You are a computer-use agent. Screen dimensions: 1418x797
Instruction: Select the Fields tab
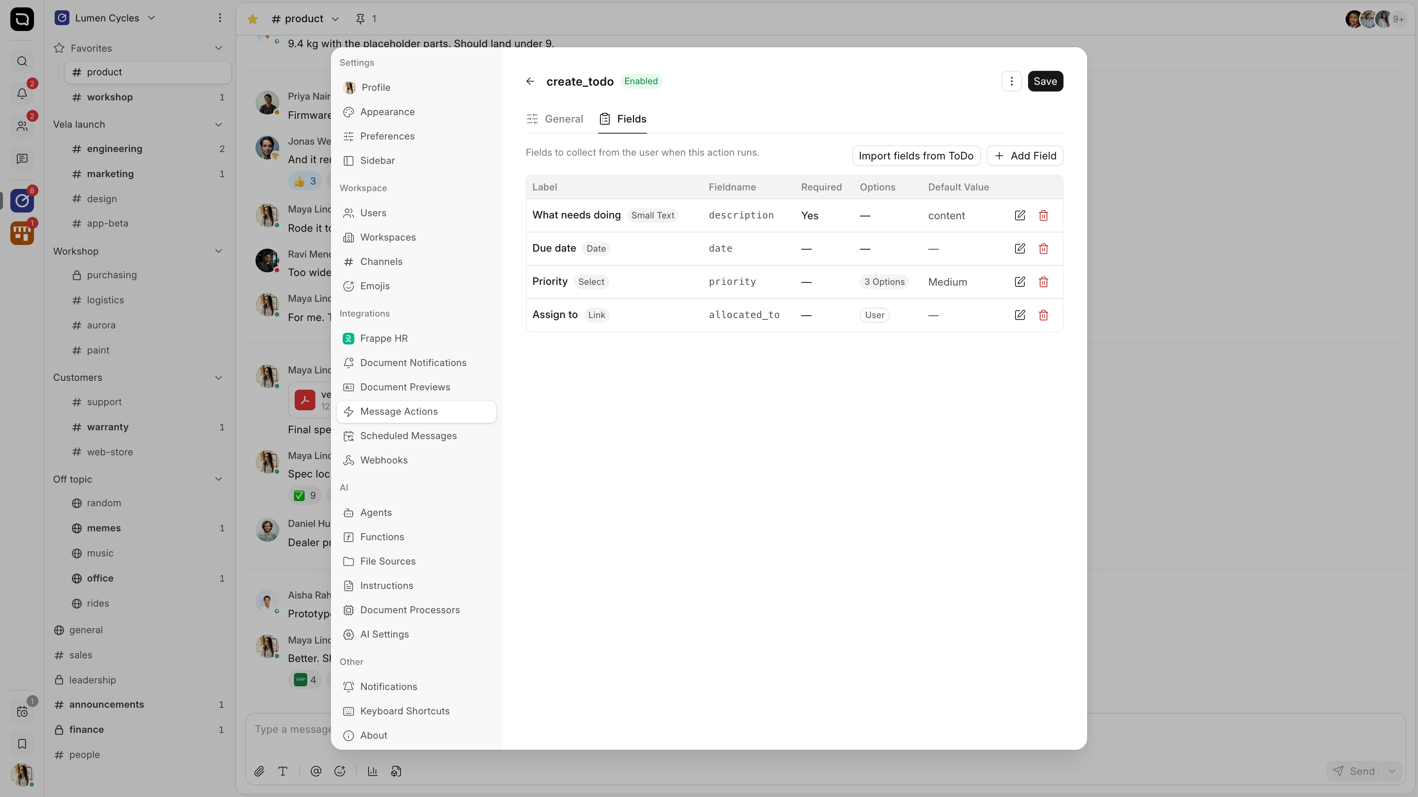tap(623, 119)
